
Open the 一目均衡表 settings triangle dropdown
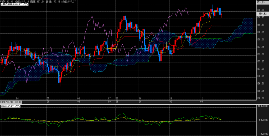(x=25, y=4)
